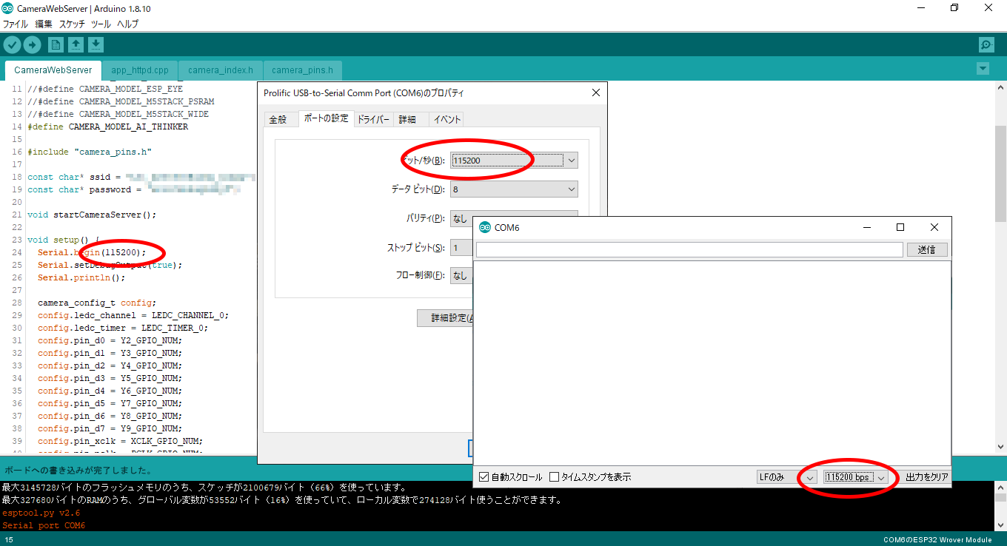Select the ドライバー tab in properties dialog
The width and height of the screenshot is (1007, 546).
coord(373,119)
